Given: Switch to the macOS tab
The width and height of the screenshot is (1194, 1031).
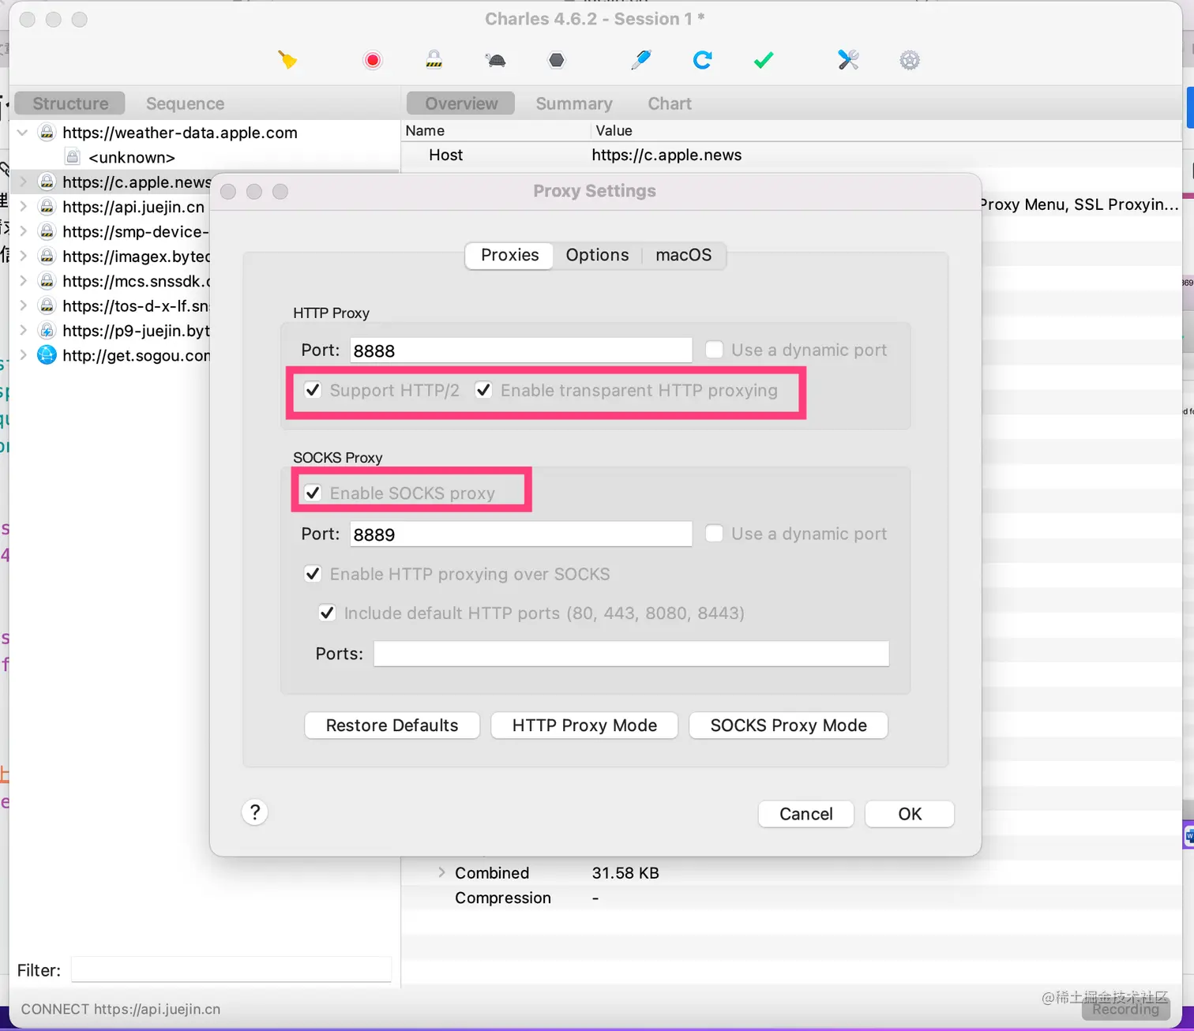Looking at the screenshot, I should point(684,255).
